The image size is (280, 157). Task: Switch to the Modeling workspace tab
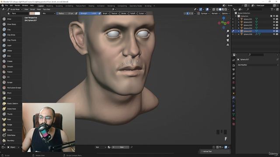[49, 6]
